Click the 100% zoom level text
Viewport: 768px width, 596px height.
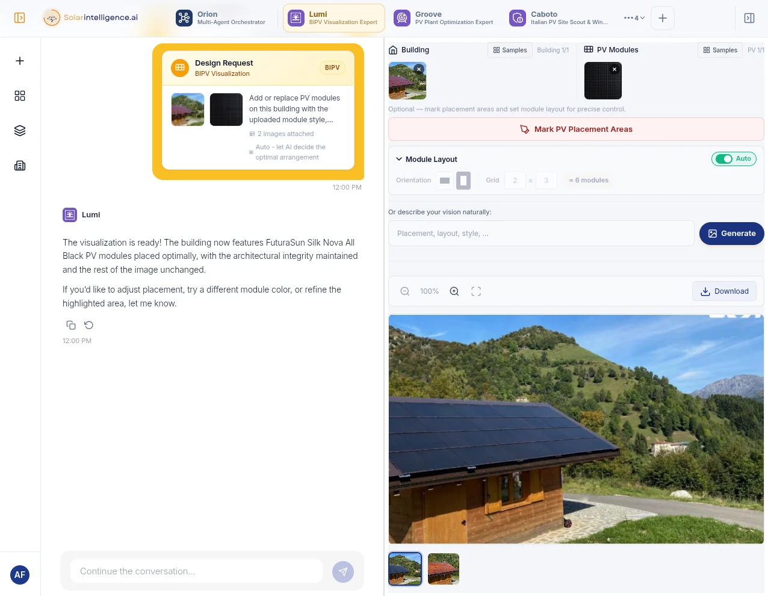(x=429, y=291)
